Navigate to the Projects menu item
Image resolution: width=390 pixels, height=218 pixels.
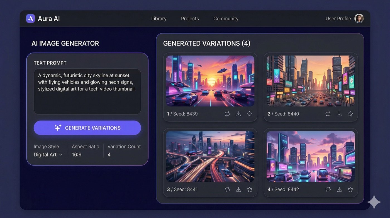[190, 18]
